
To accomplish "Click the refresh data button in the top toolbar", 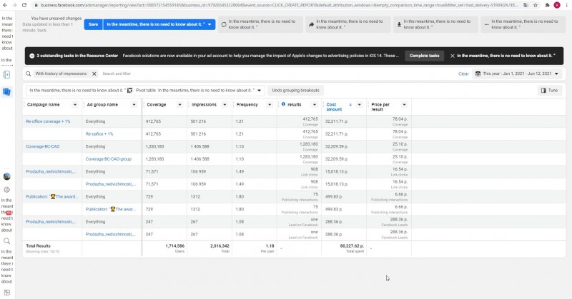I will 260,24.
